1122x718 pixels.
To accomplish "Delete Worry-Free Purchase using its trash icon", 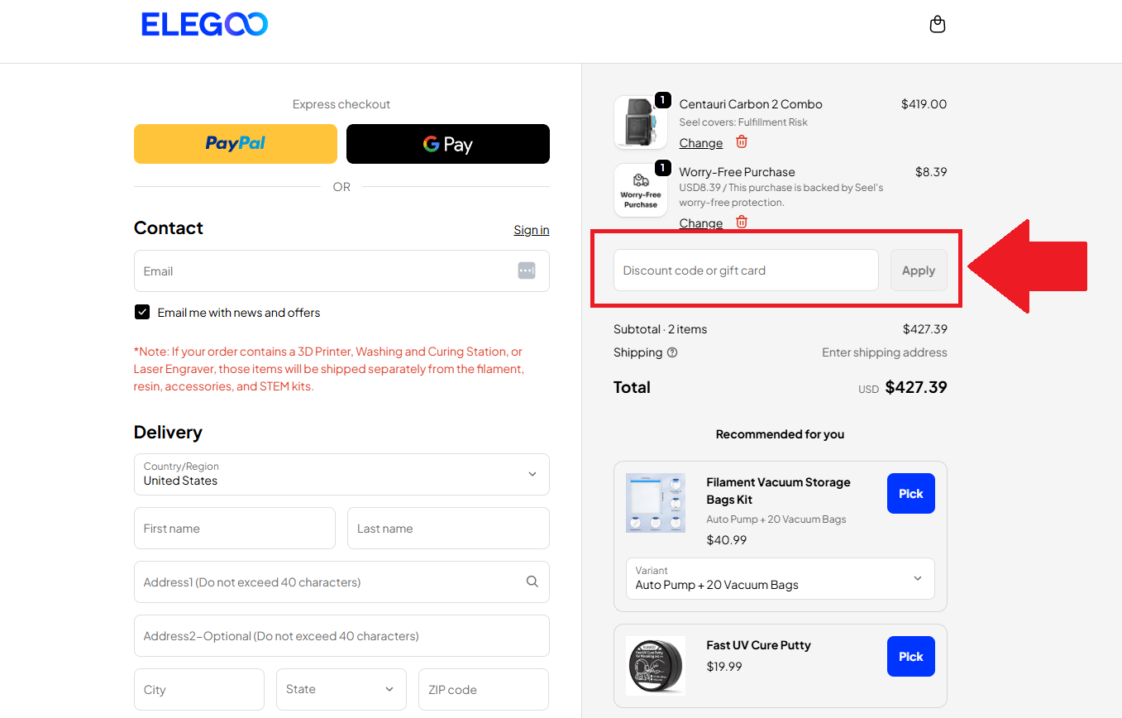I will click(741, 222).
